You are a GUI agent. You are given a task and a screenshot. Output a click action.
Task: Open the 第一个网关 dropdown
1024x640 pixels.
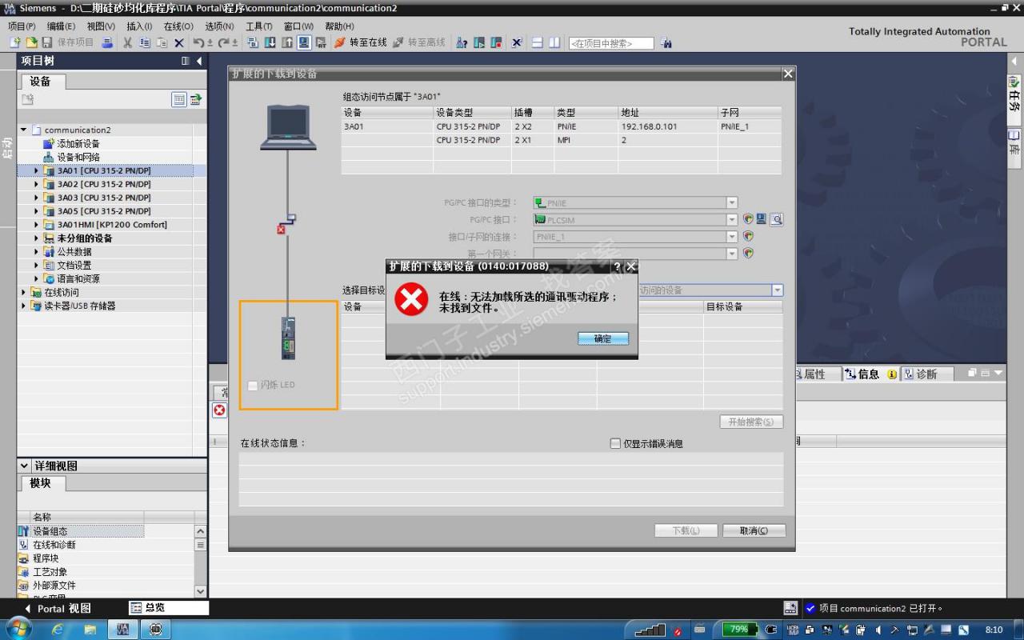[731, 254]
